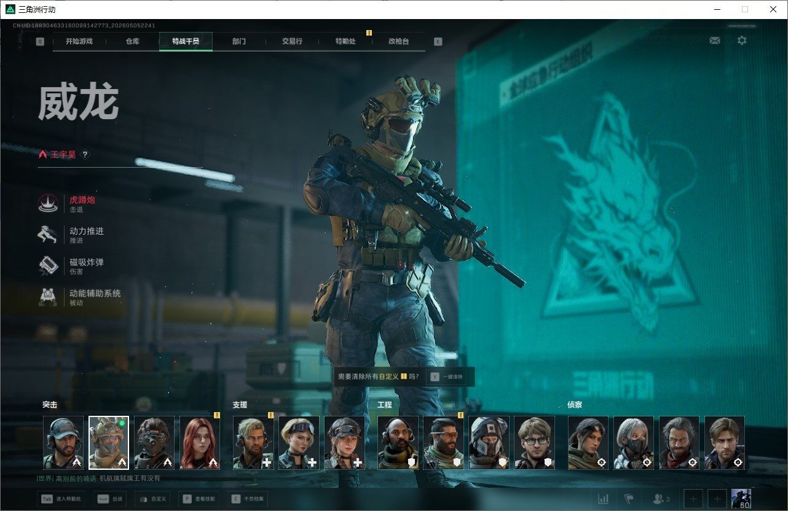Screen dimensions: 788x511
Task: Click the question mark next to 王宇昊
Action: pyautogui.click(x=85, y=155)
